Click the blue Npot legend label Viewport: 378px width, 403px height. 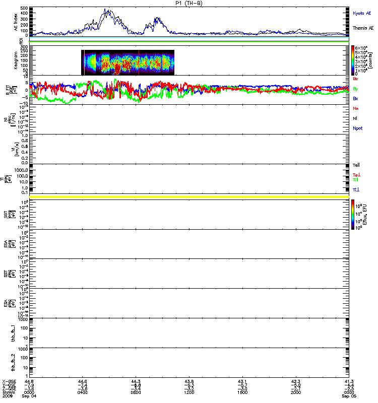358,128
